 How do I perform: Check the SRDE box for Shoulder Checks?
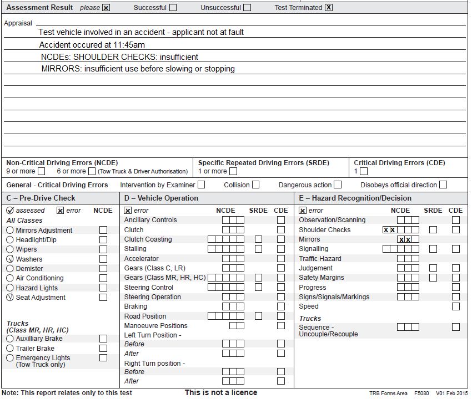click(x=433, y=230)
